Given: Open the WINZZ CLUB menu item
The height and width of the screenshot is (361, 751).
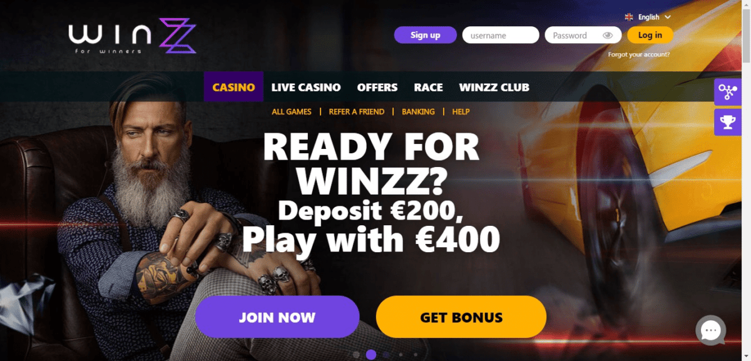Looking at the screenshot, I should pos(494,88).
